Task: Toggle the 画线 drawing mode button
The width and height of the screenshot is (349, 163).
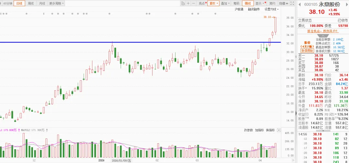Action: (248, 3)
